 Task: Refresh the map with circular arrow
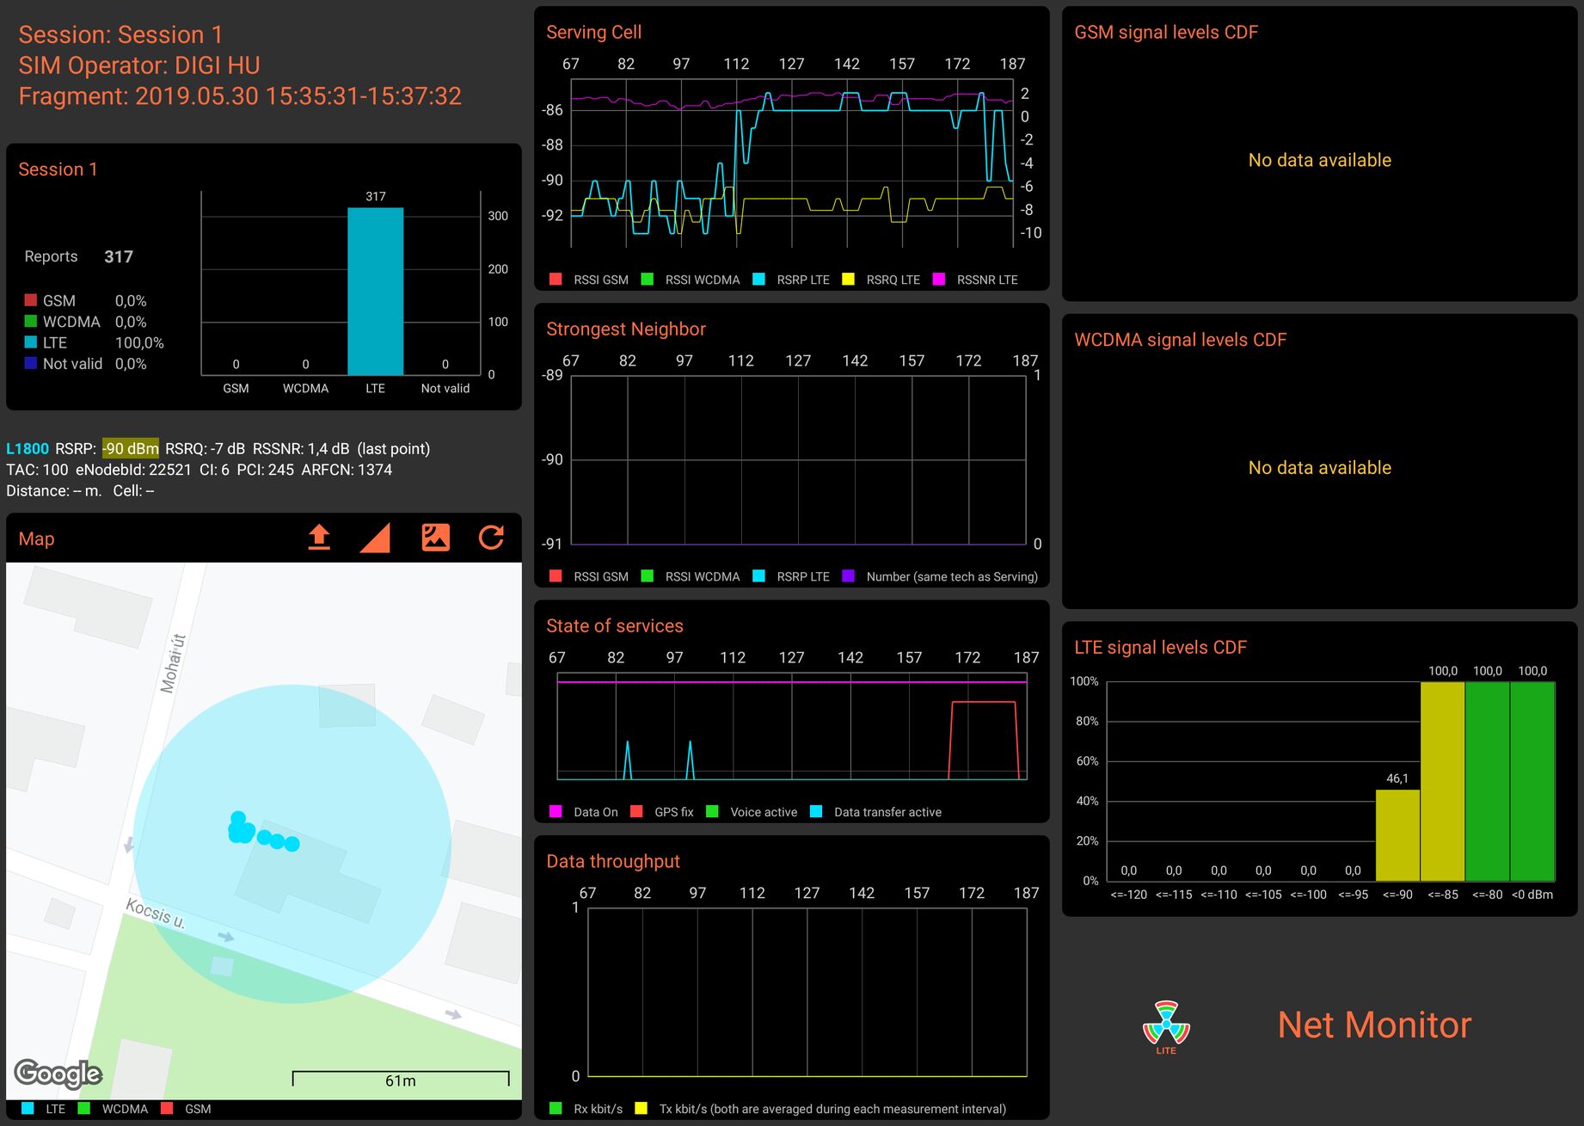point(491,538)
